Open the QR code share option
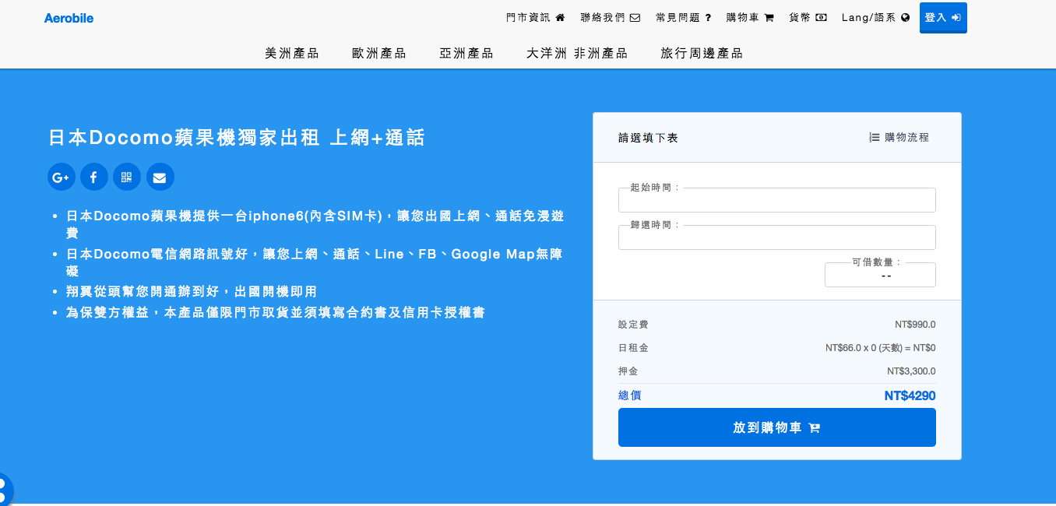1056x506 pixels. pos(127,177)
